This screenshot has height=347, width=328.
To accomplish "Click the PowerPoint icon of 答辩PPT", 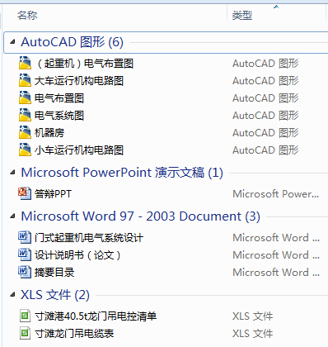I will [x=25, y=193].
